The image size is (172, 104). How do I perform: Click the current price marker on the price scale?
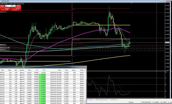click(167, 42)
